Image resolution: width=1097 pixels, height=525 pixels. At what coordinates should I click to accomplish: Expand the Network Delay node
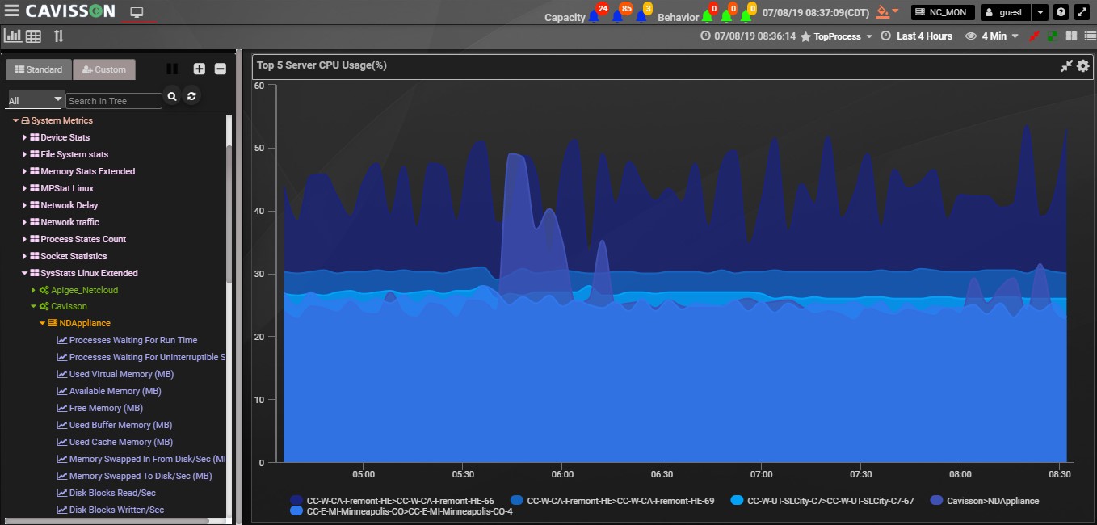[25, 205]
